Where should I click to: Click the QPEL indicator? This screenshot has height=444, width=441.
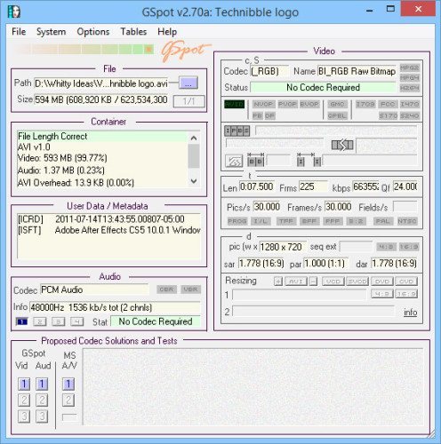point(337,115)
